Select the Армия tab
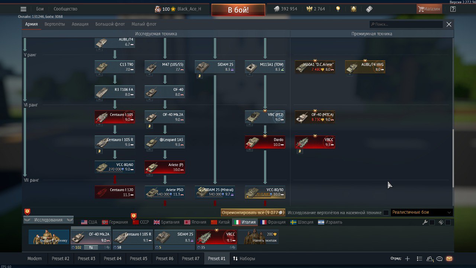 pos(32,24)
